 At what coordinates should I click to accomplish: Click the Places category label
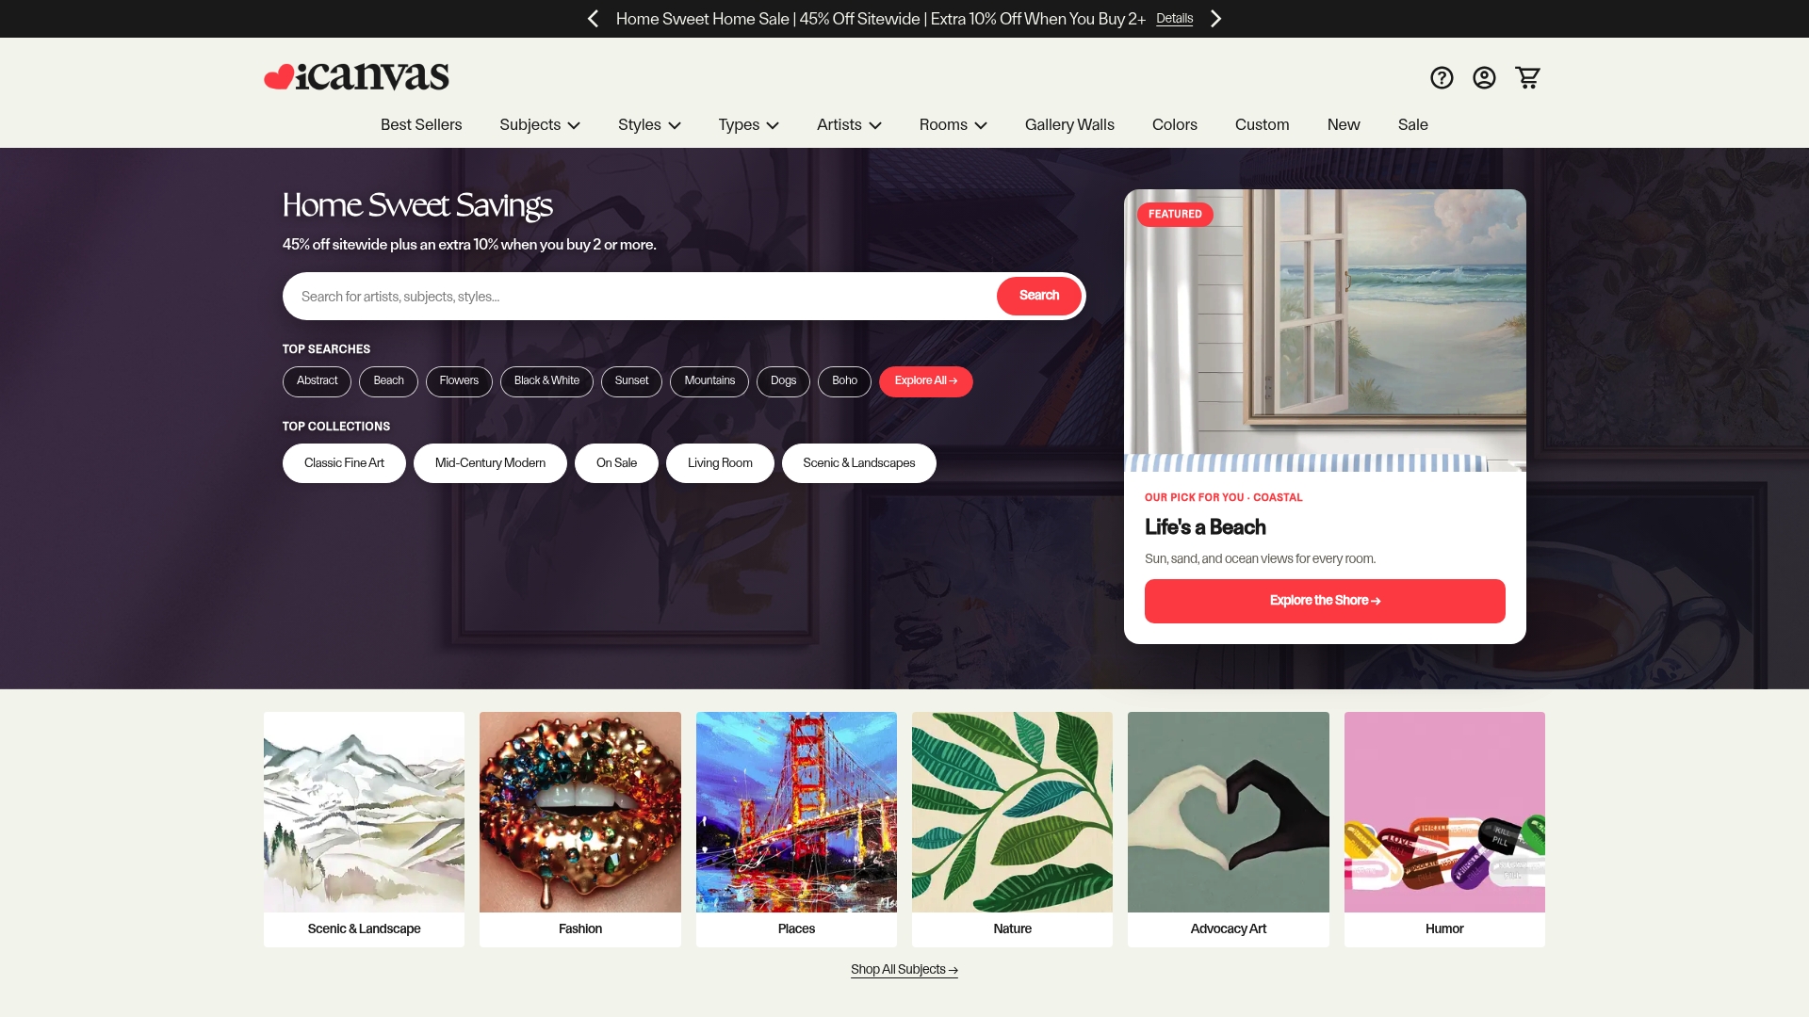click(796, 929)
